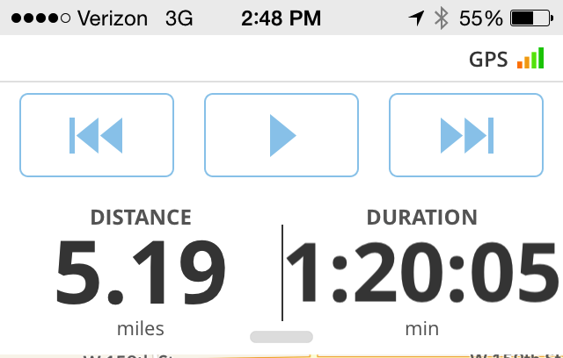The height and width of the screenshot is (358, 563).
Task: Tap the 3G network indicator
Action: [179, 18]
